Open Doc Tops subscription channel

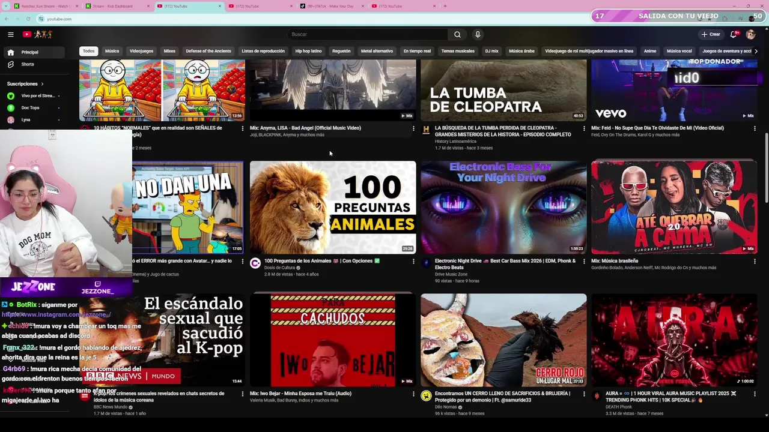tap(33, 108)
